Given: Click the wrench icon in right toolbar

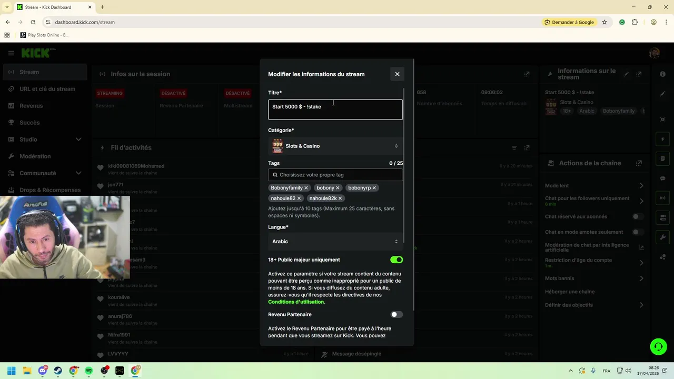Looking at the screenshot, I should [x=663, y=237].
